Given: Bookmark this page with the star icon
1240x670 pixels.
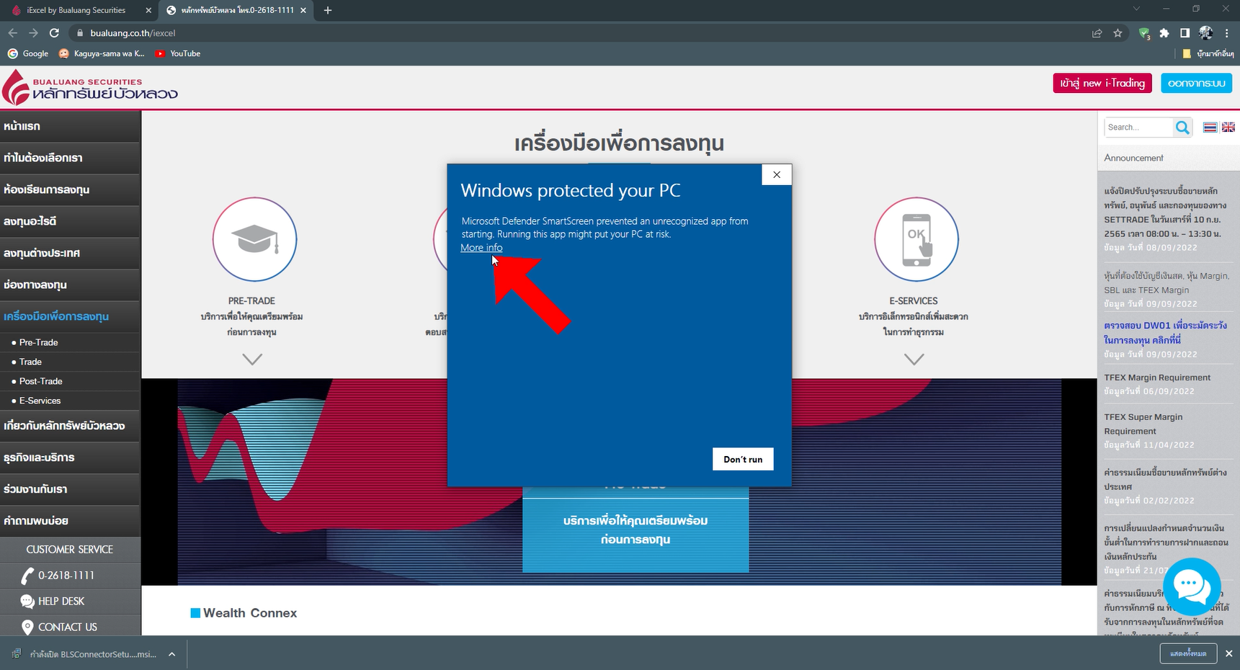Looking at the screenshot, I should coord(1118,33).
